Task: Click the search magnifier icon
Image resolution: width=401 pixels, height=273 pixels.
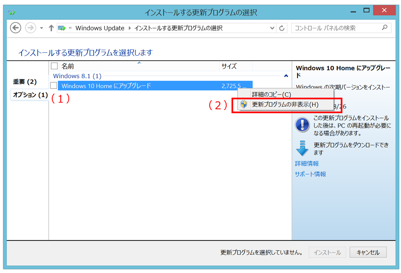Action: point(385,27)
